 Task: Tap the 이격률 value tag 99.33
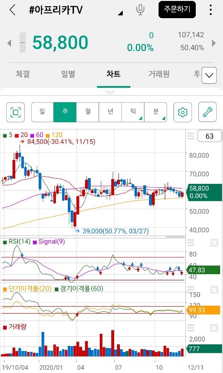point(203,310)
